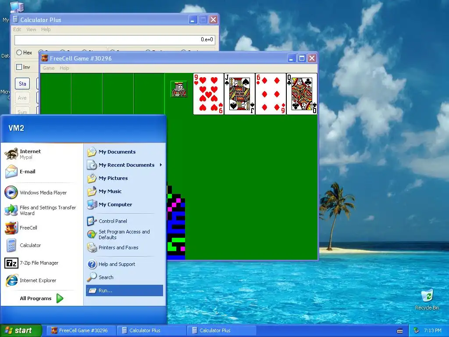Image resolution: width=449 pixels, height=337 pixels.
Task: Switch to first Calculator Plus taskbar button
Action: [x=151, y=330]
